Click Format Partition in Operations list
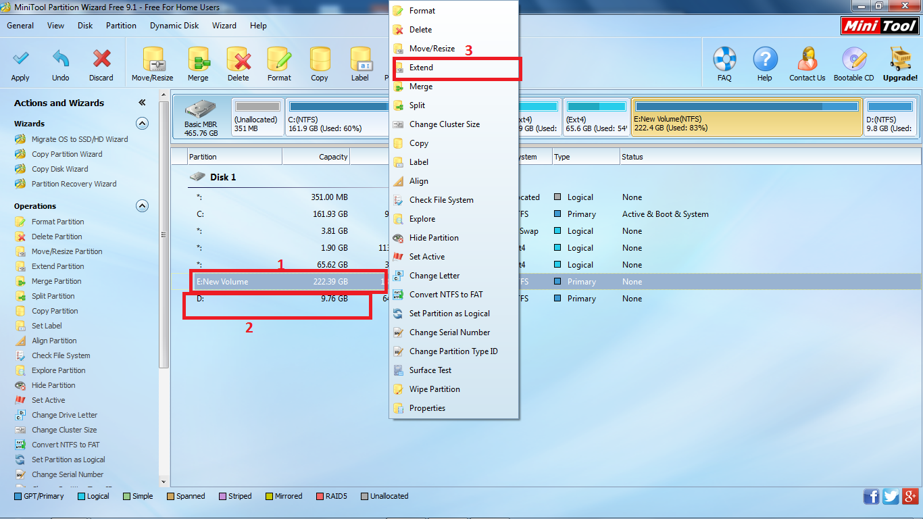 (58, 222)
